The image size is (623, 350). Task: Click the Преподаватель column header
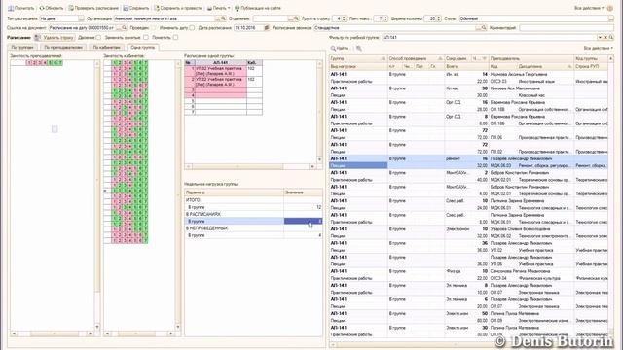click(531, 58)
